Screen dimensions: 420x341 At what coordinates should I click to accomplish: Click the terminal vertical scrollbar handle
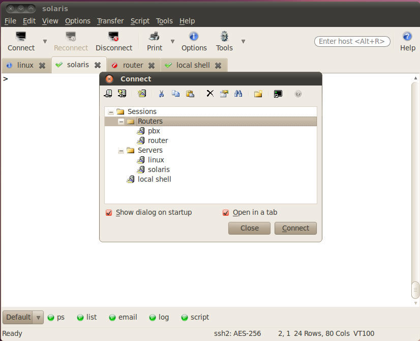[415, 290]
